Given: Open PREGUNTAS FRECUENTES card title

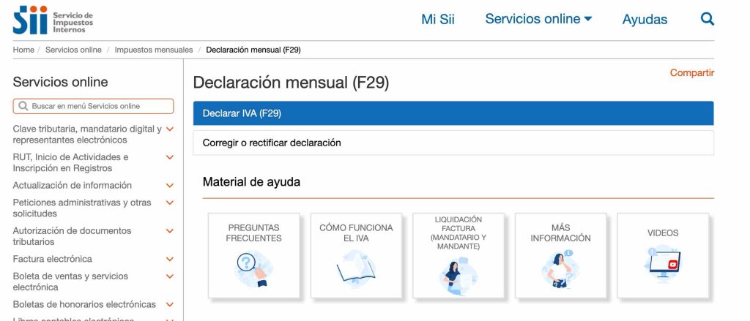Looking at the screenshot, I should point(253,233).
